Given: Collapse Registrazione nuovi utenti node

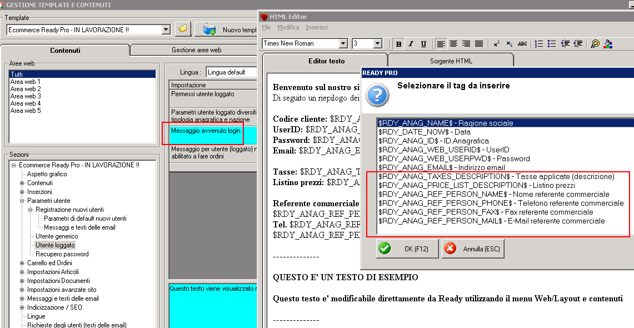Looking at the screenshot, I should click(x=31, y=210).
